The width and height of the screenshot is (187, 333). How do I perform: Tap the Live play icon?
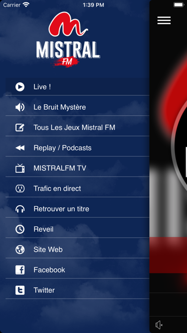click(20, 87)
